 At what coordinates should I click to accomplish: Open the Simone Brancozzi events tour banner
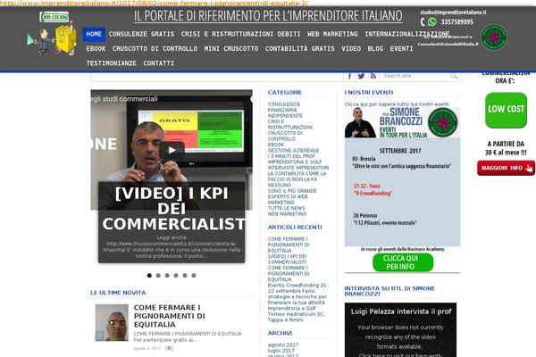(402, 122)
